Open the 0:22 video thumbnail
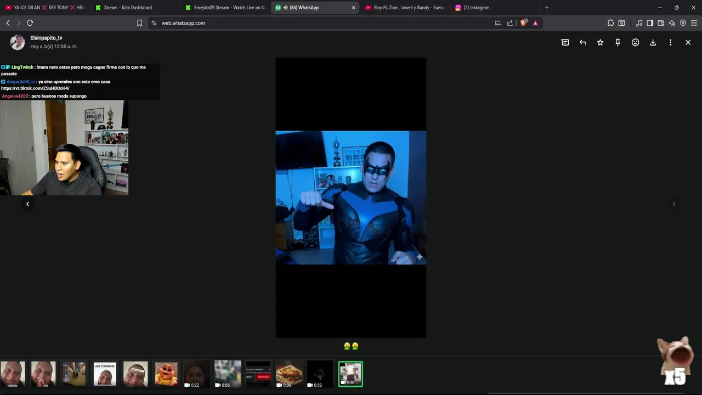Viewport: 702px width, 395px height. click(x=197, y=374)
